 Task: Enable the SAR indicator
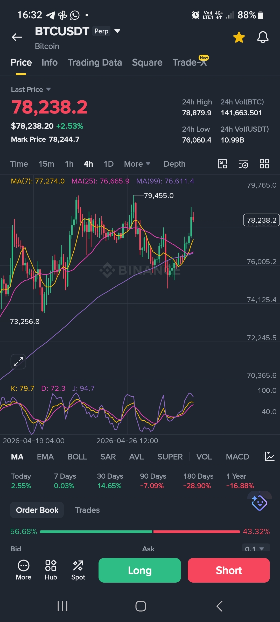pyautogui.click(x=108, y=457)
